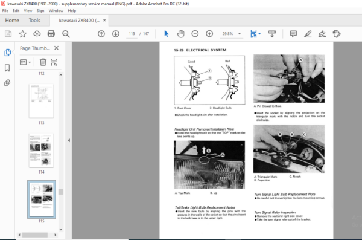The height and width of the screenshot is (240, 362).
Task: Click the thumbnail vertical scrollbar handle
Action: pos(61,192)
